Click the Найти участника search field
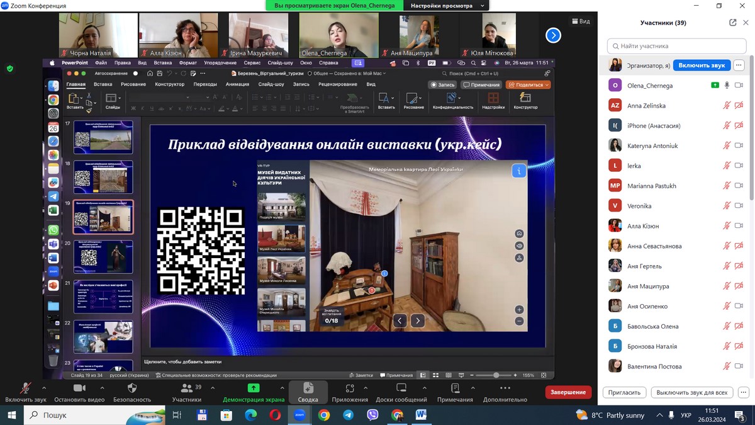The image size is (755, 425). point(676,46)
